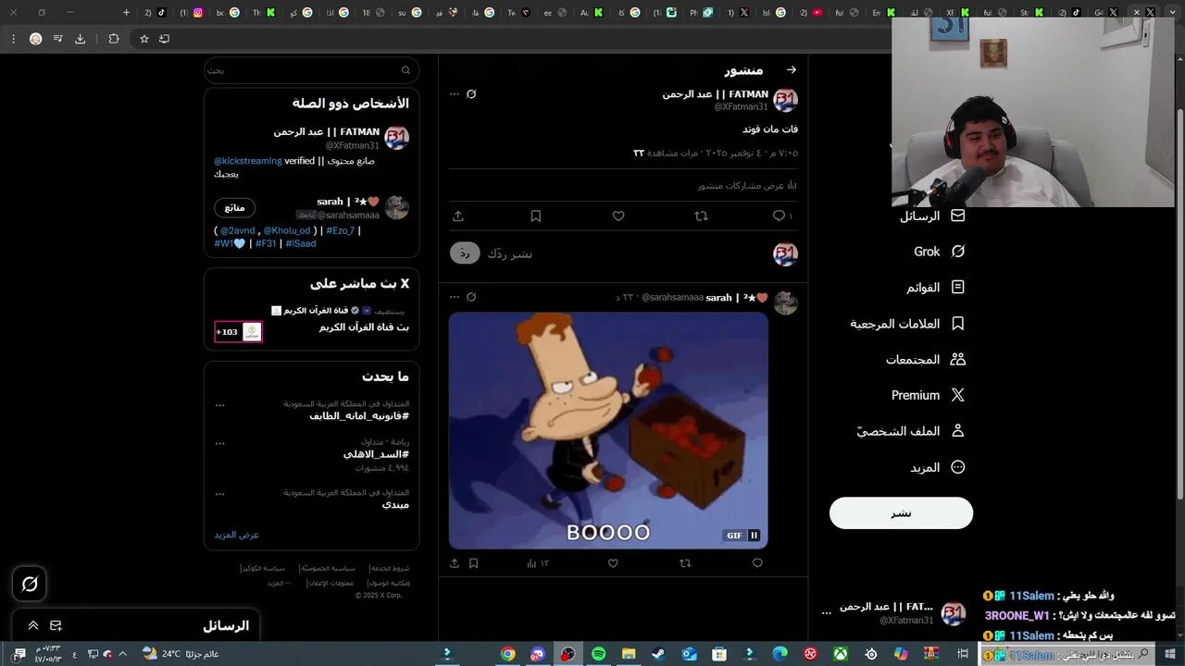
Task: Open @kickstreaming mention link
Action: [x=247, y=161]
